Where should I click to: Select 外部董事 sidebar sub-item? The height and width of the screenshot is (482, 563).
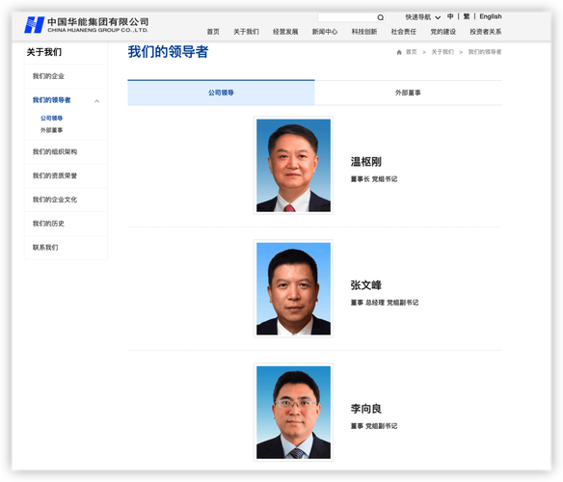[51, 130]
